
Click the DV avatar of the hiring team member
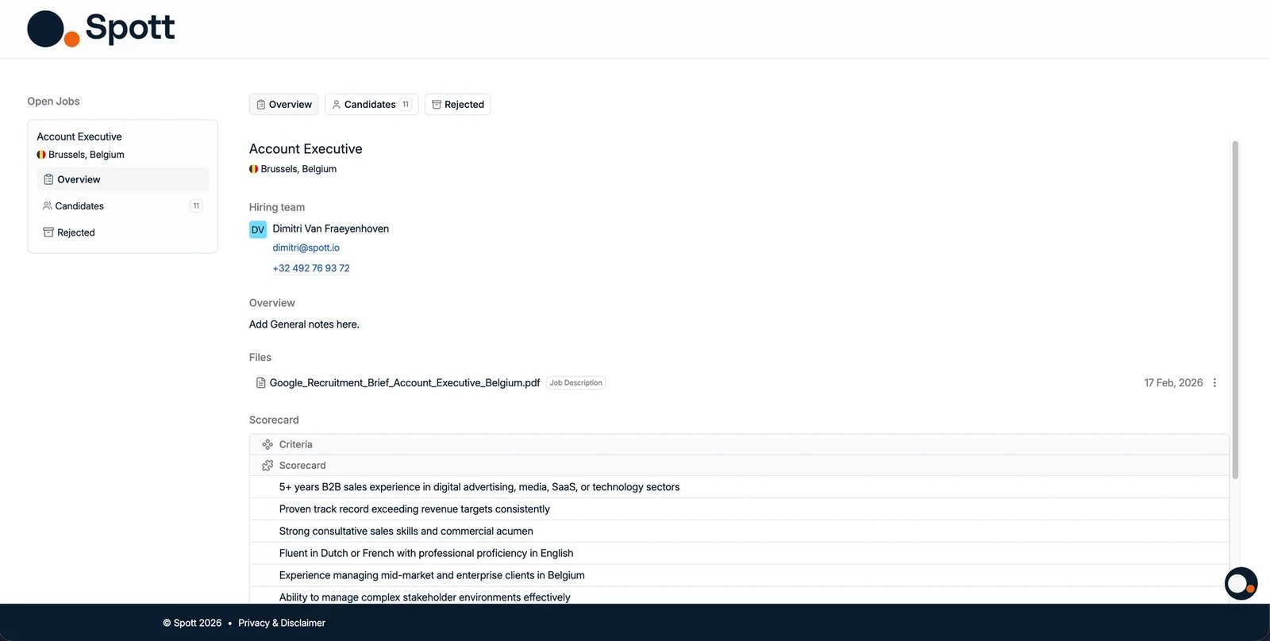pos(258,229)
